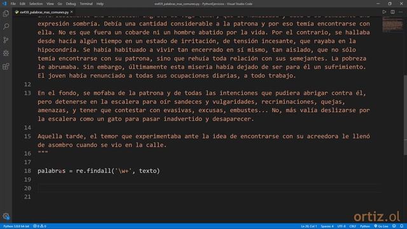Restore down the VS Code window

(x=390, y=4)
